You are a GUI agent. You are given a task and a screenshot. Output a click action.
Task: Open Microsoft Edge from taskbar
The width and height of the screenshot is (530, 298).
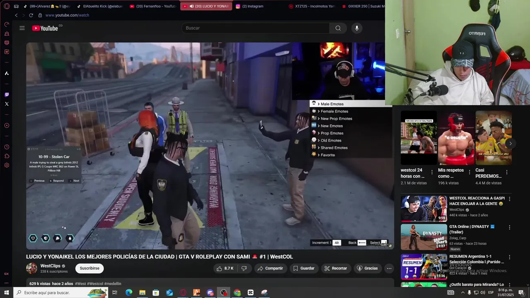[x=129, y=293]
